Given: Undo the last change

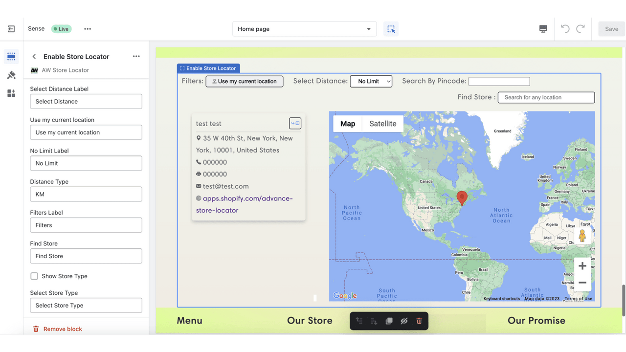Looking at the screenshot, I should click(564, 29).
